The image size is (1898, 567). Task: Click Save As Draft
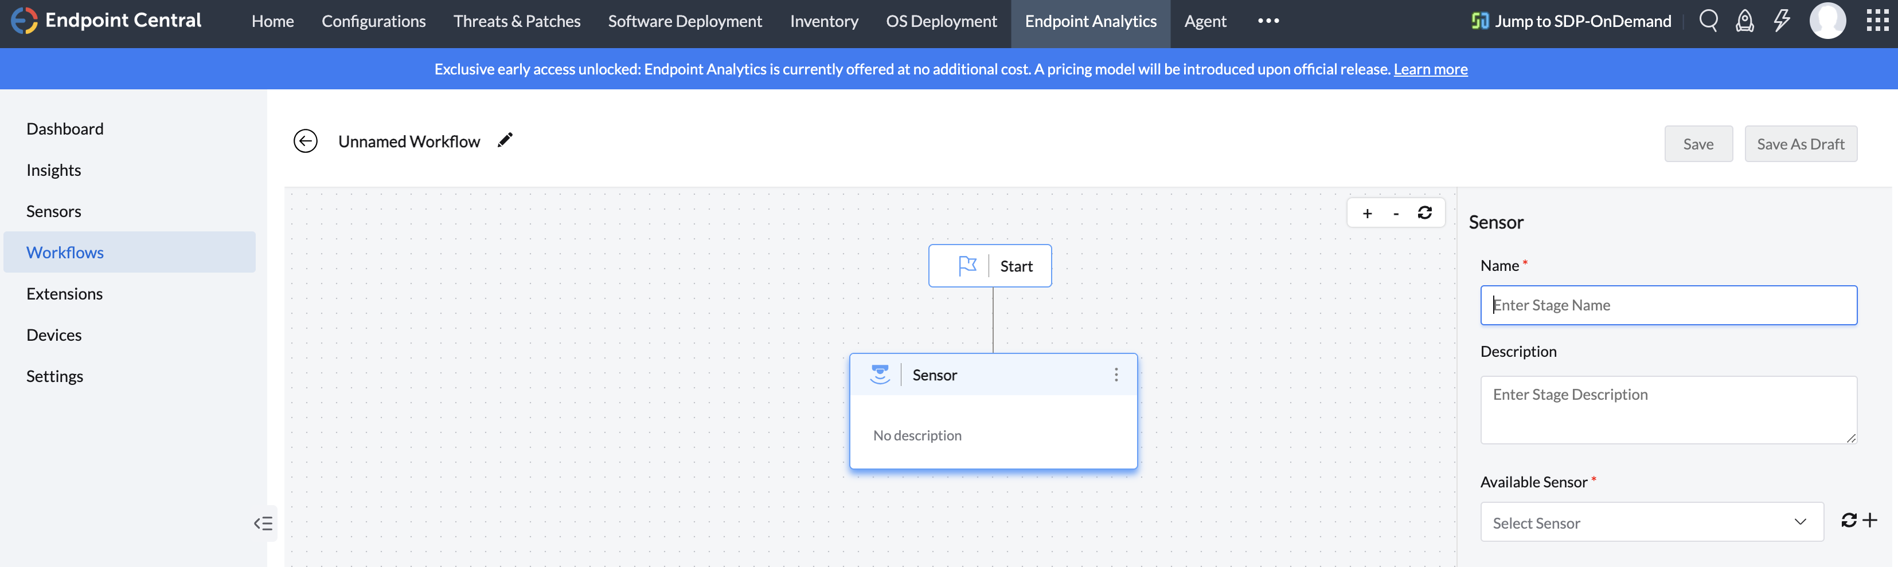pyautogui.click(x=1801, y=144)
